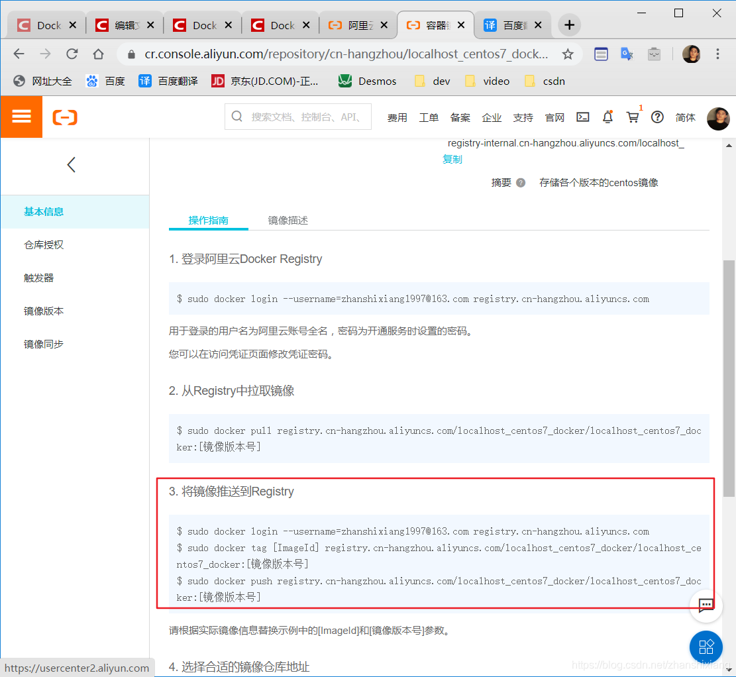Viewport: 736px width, 677px height.
Task: Reload the current page
Action: (72, 54)
